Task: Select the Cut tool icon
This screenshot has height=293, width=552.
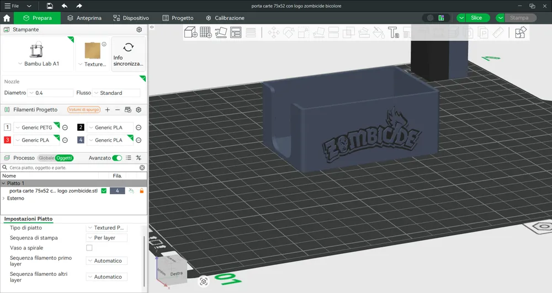Action: [333, 33]
